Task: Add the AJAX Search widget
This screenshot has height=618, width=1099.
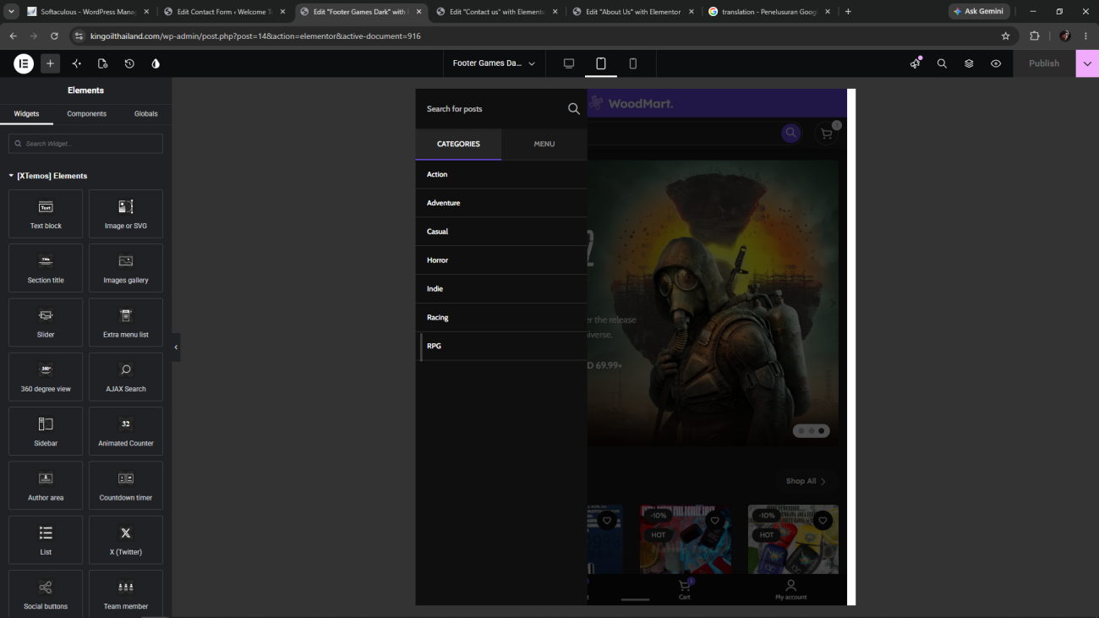Action: 126,377
